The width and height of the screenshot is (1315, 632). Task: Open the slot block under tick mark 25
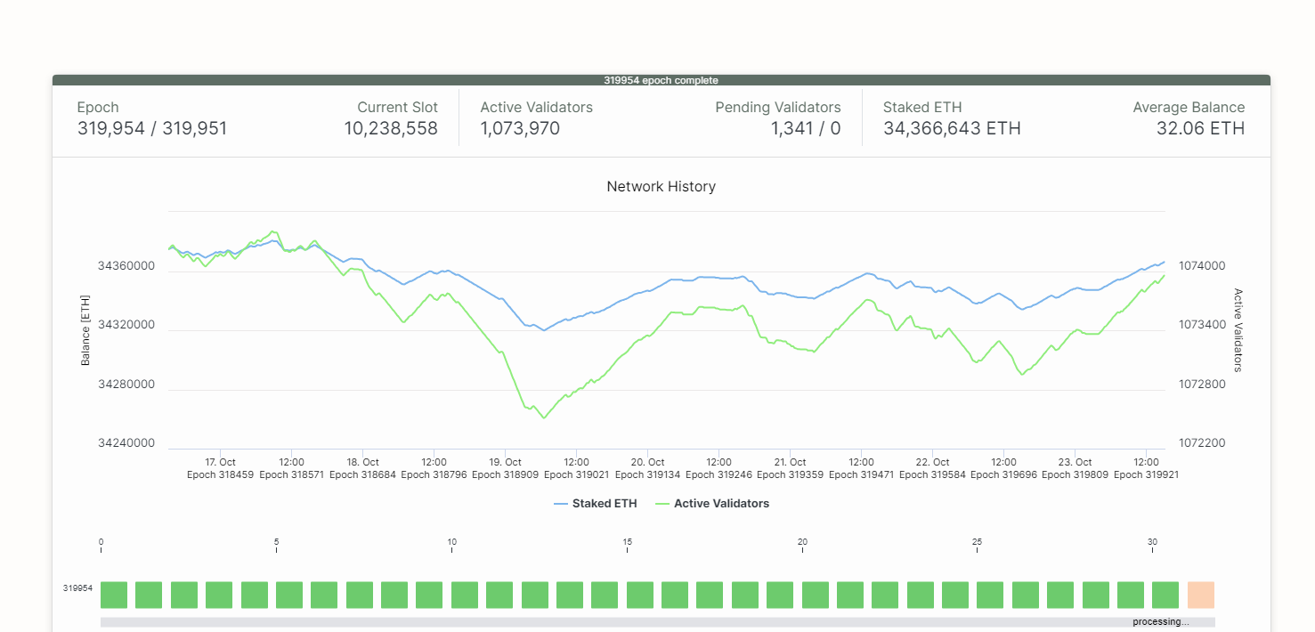tap(990, 595)
